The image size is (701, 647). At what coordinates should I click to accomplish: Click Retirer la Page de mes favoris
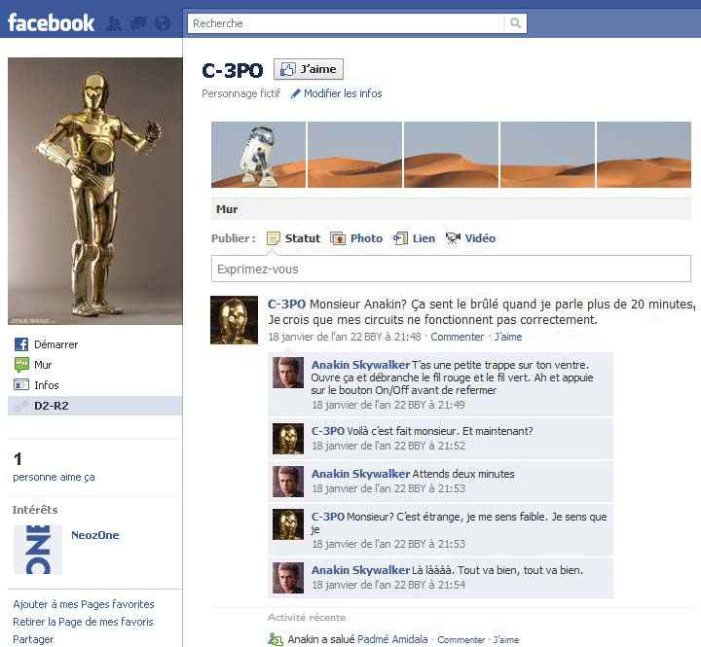click(x=83, y=622)
